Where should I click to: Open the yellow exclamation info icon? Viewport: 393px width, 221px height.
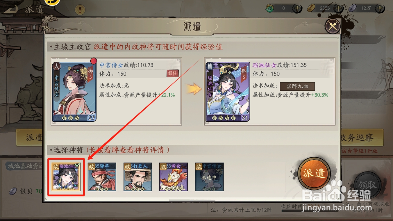pyautogui.click(x=80, y=10)
